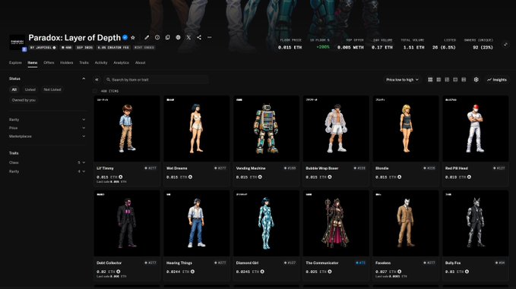Expand the Rarity filter section below Status
Viewport: 516px width, 289px height.
(46, 120)
